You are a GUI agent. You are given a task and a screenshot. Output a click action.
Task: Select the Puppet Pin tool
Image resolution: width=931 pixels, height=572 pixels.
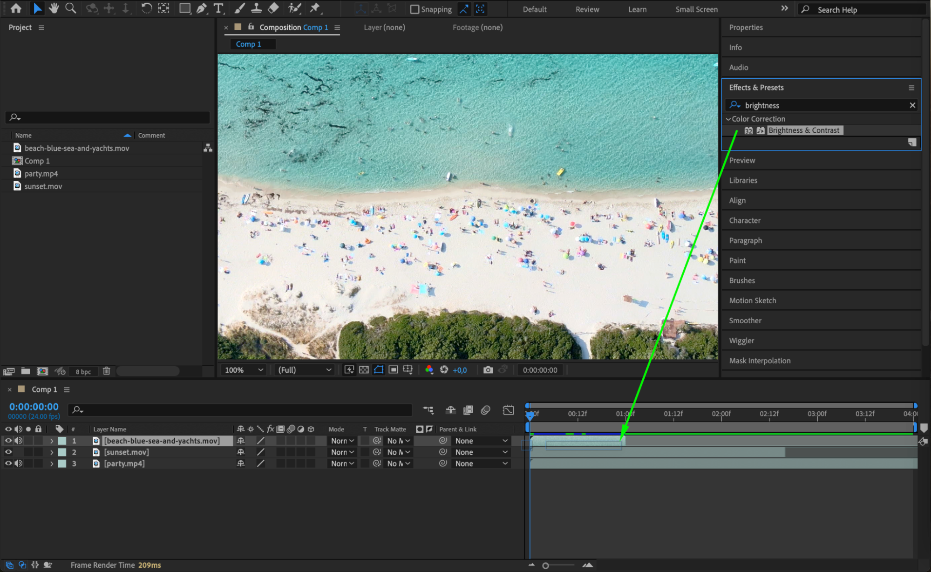[315, 8]
